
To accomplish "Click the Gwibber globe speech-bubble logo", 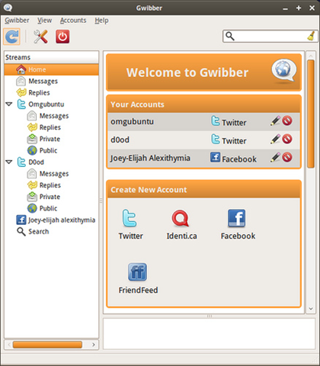I will click(284, 71).
